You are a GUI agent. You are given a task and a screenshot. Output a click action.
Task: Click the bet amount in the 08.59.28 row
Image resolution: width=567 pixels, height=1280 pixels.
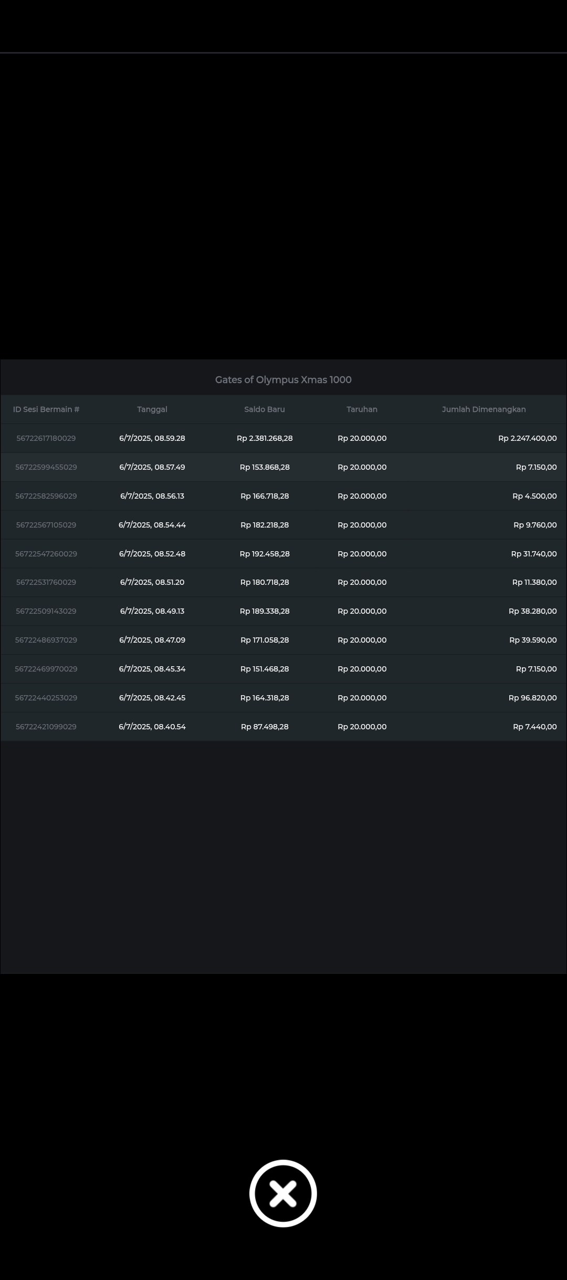coord(362,438)
